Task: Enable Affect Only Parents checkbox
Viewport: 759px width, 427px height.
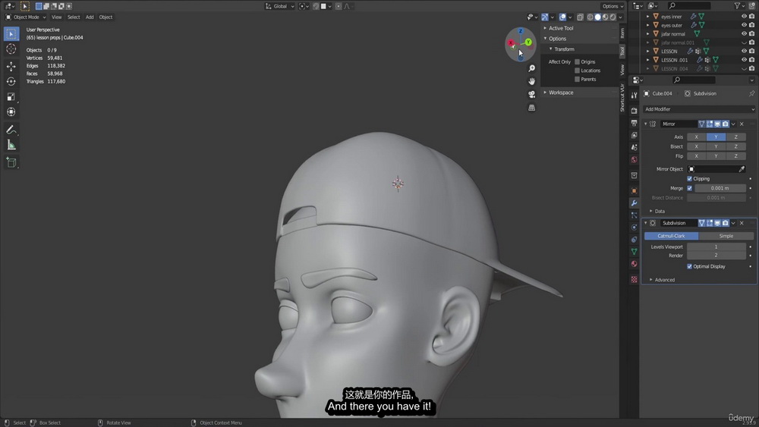Action: tap(577, 80)
